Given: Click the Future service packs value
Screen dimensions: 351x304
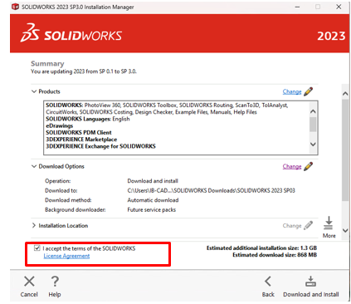Looking at the screenshot, I should click(151, 209).
